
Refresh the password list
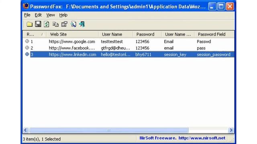pos(47,24)
